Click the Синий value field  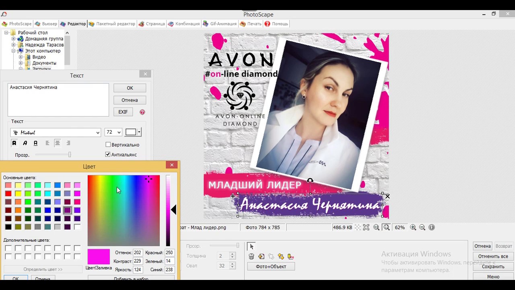click(x=169, y=270)
